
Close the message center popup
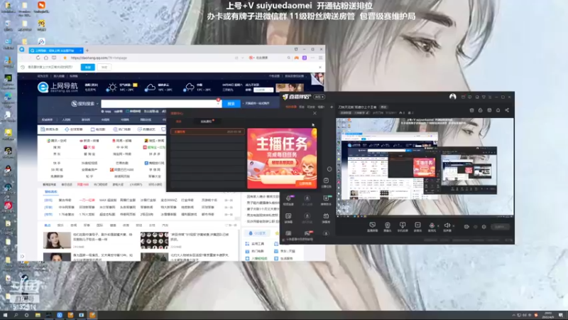pos(315,113)
